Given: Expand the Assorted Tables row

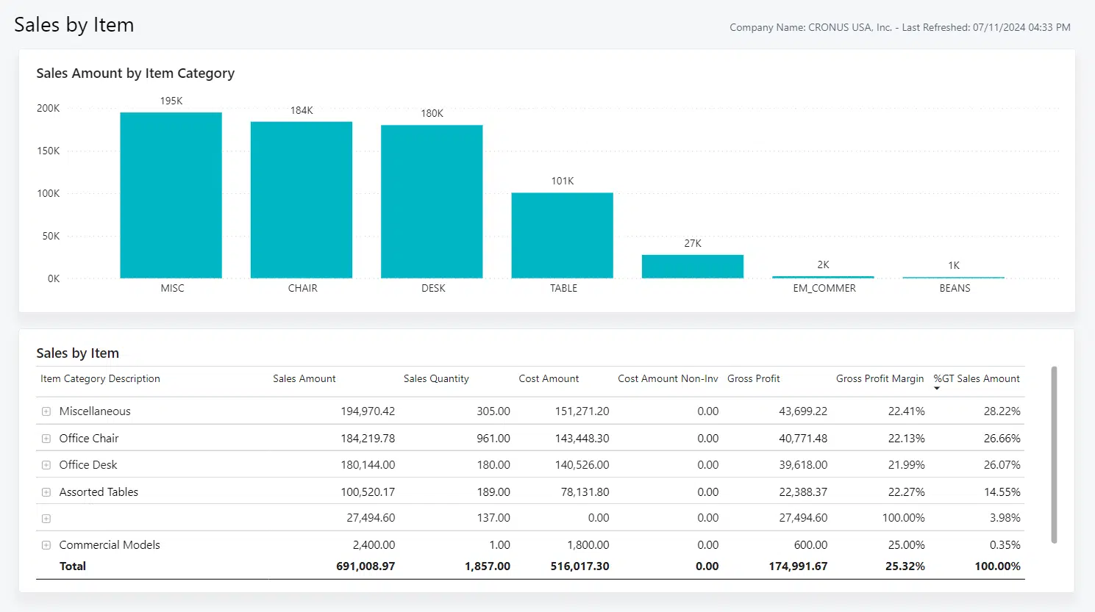Looking at the screenshot, I should pos(46,492).
